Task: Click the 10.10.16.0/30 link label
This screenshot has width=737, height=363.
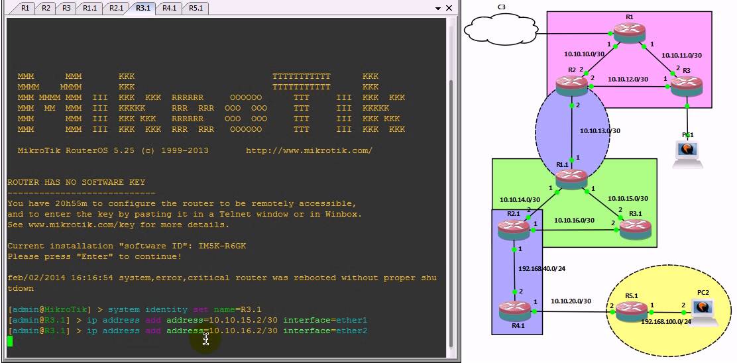Action: click(x=574, y=220)
